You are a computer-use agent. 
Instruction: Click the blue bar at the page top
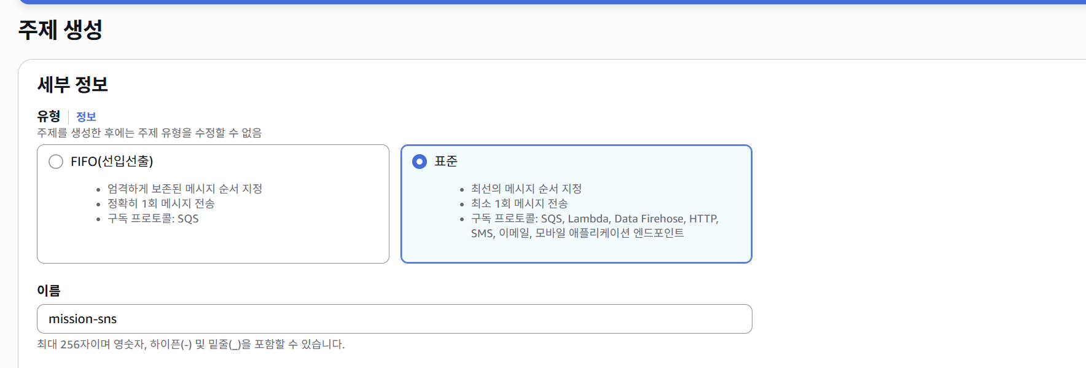click(x=553, y=2)
